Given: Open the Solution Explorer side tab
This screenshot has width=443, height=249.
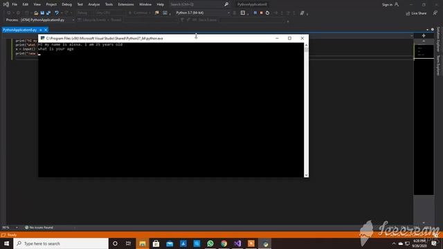Looking at the screenshot, I should 438,39.
